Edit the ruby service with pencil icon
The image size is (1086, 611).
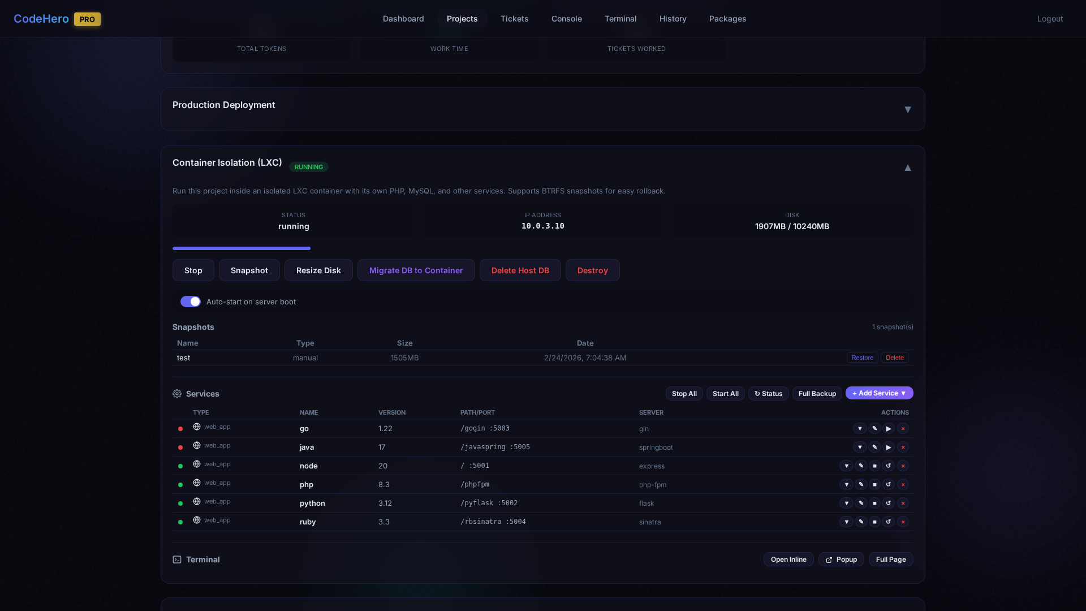click(861, 522)
